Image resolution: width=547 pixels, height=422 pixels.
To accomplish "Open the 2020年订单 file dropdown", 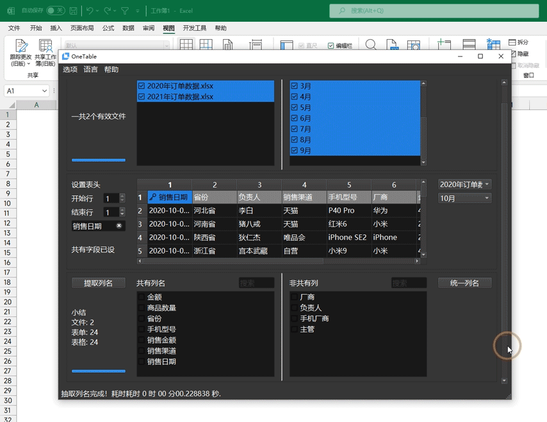I will click(x=464, y=184).
